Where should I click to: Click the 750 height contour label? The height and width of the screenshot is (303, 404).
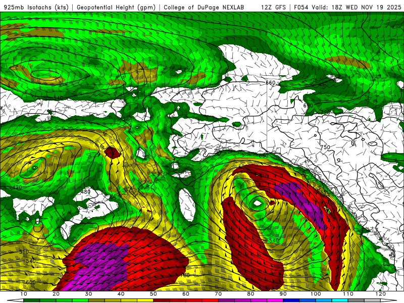(x=325, y=147)
